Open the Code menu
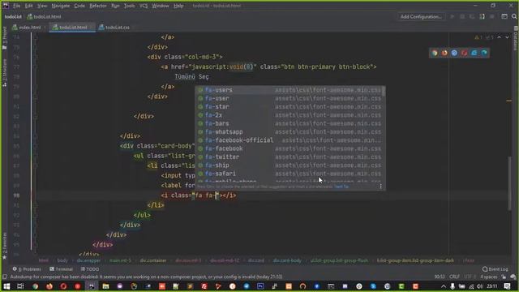This screenshot has width=519, height=292. pyautogui.click(x=79, y=6)
